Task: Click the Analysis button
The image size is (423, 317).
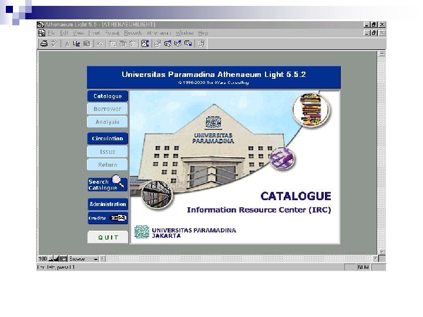Action: [108, 122]
